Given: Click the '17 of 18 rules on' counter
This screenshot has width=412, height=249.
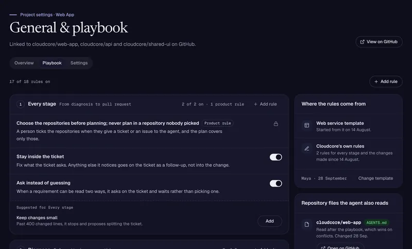Looking at the screenshot, I should (x=30, y=82).
